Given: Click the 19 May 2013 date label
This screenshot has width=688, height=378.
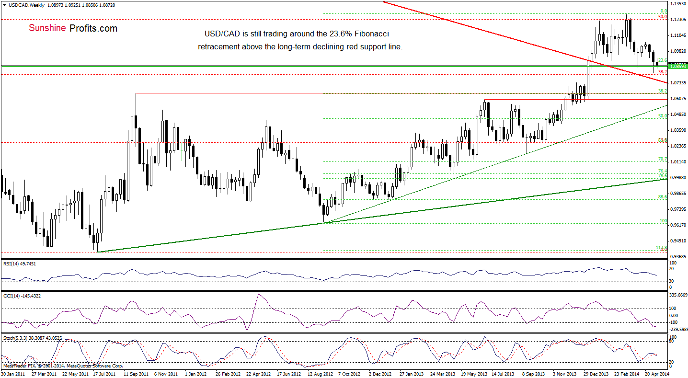Looking at the screenshot, I should [474, 374].
